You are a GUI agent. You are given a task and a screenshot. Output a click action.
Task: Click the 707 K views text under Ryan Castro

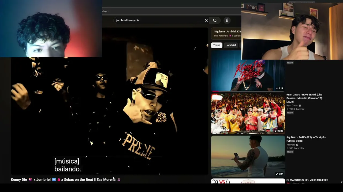tap(292, 109)
